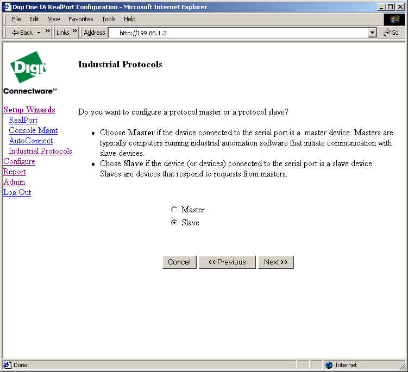Expand the Links toolbar chevron
Image resolution: width=408 pixels, height=372 pixels.
pos(75,31)
